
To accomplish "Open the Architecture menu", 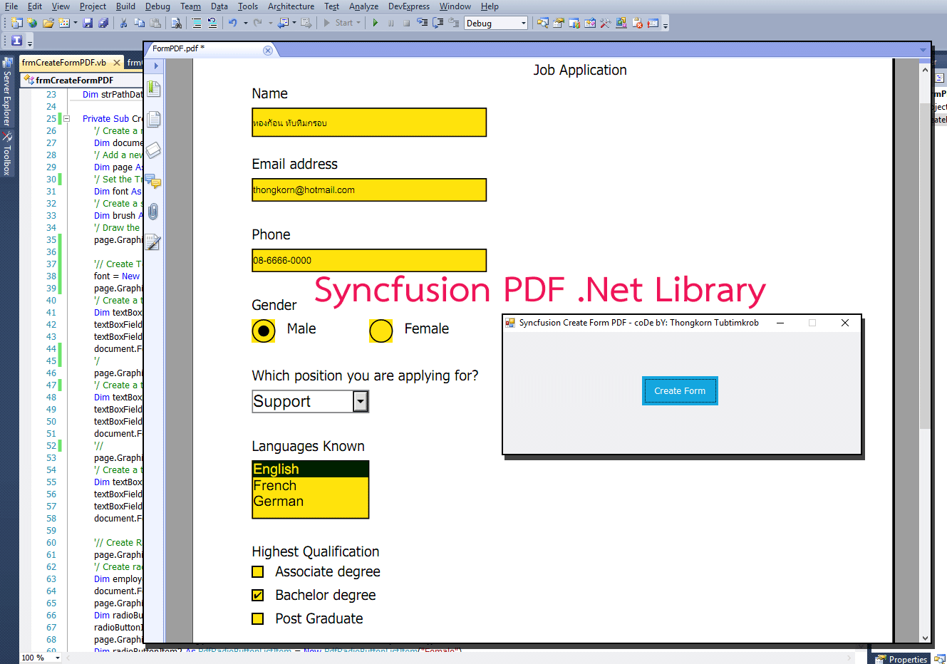I will point(291,6).
